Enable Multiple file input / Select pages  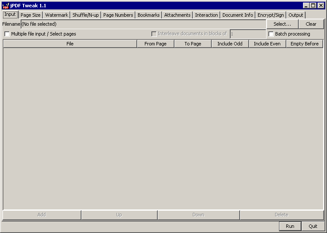click(7, 34)
